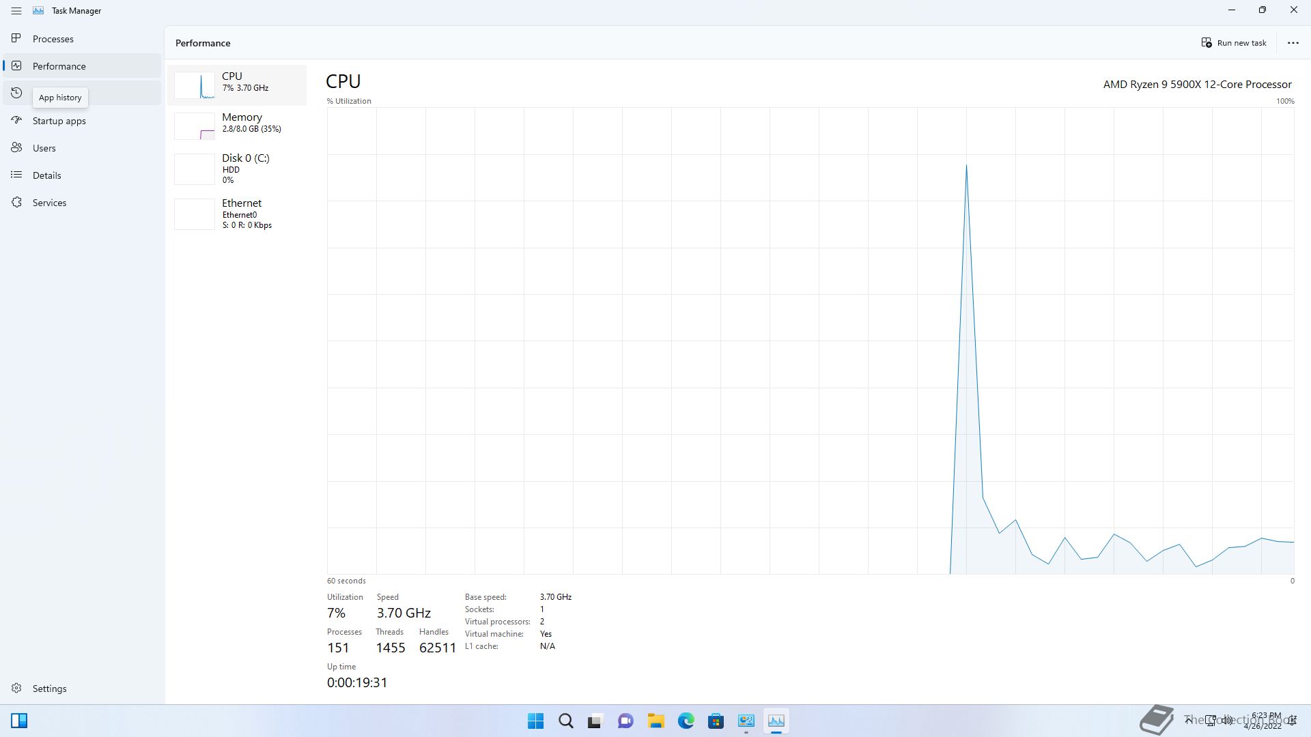Open the three-dot more options menu
Viewport: 1311px width, 737px height.
coord(1293,43)
